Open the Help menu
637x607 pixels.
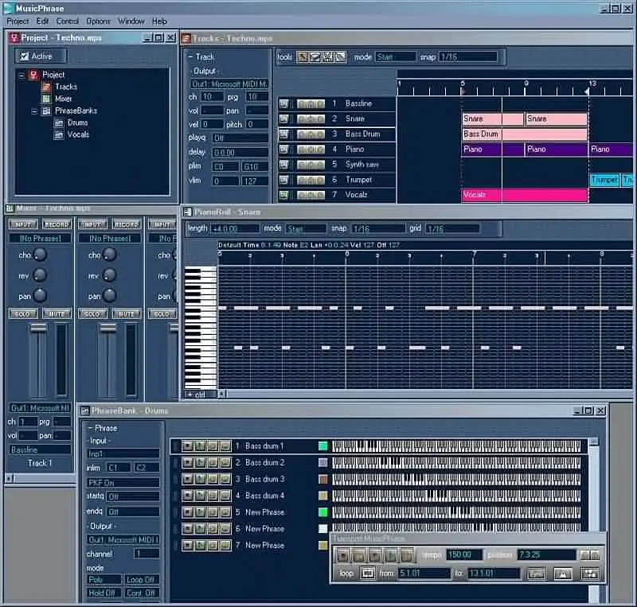(159, 21)
